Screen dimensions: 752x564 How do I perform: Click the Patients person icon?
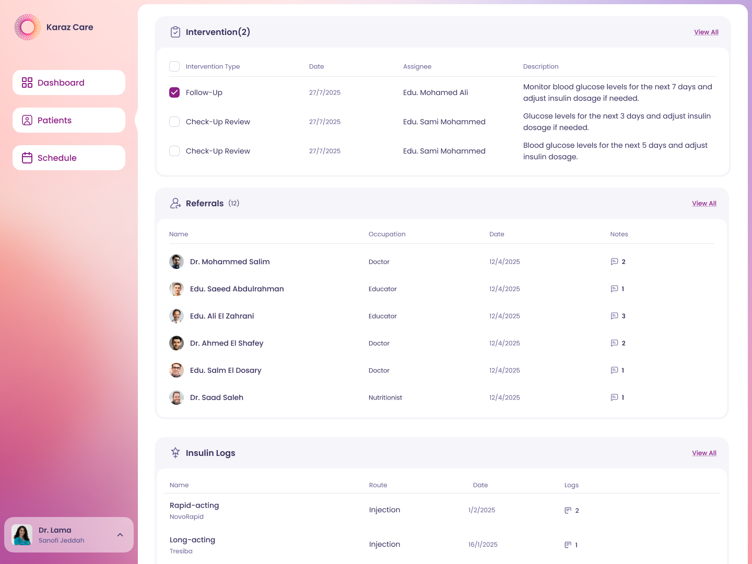27,120
